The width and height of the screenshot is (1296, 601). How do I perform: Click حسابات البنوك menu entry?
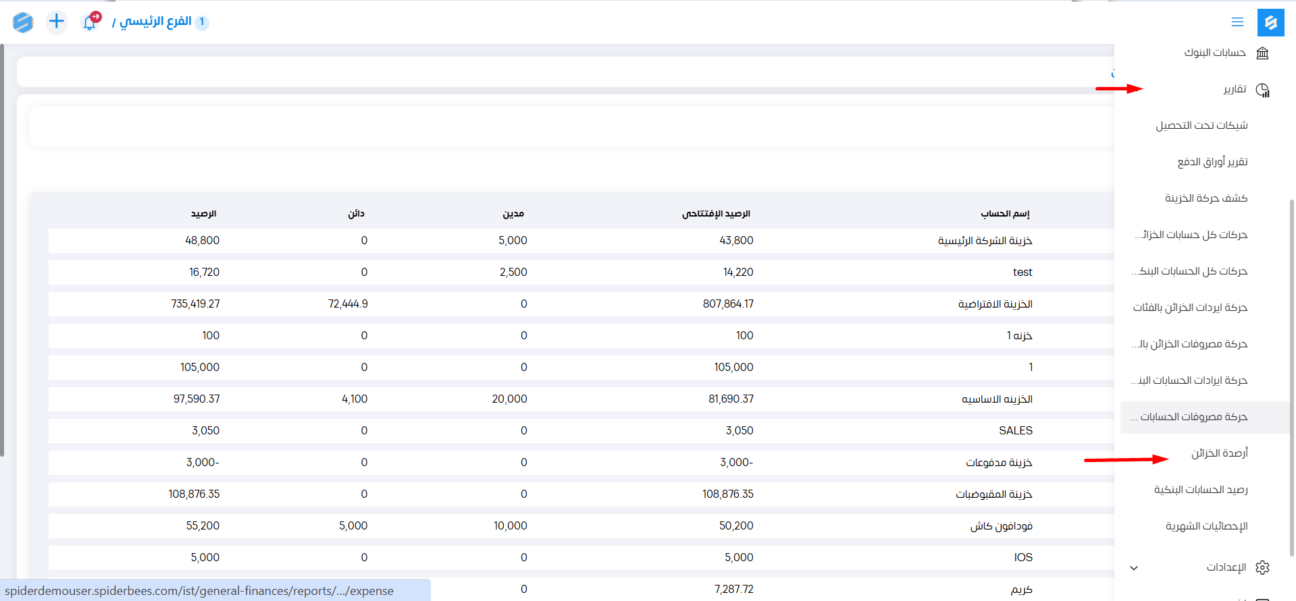pyautogui.click(x=1214, y=53)
